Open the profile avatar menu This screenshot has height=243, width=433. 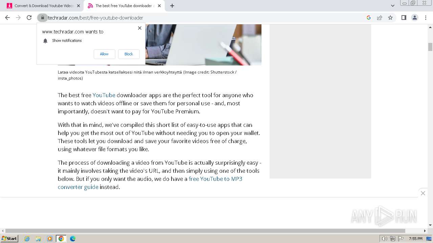coord(414,18)
